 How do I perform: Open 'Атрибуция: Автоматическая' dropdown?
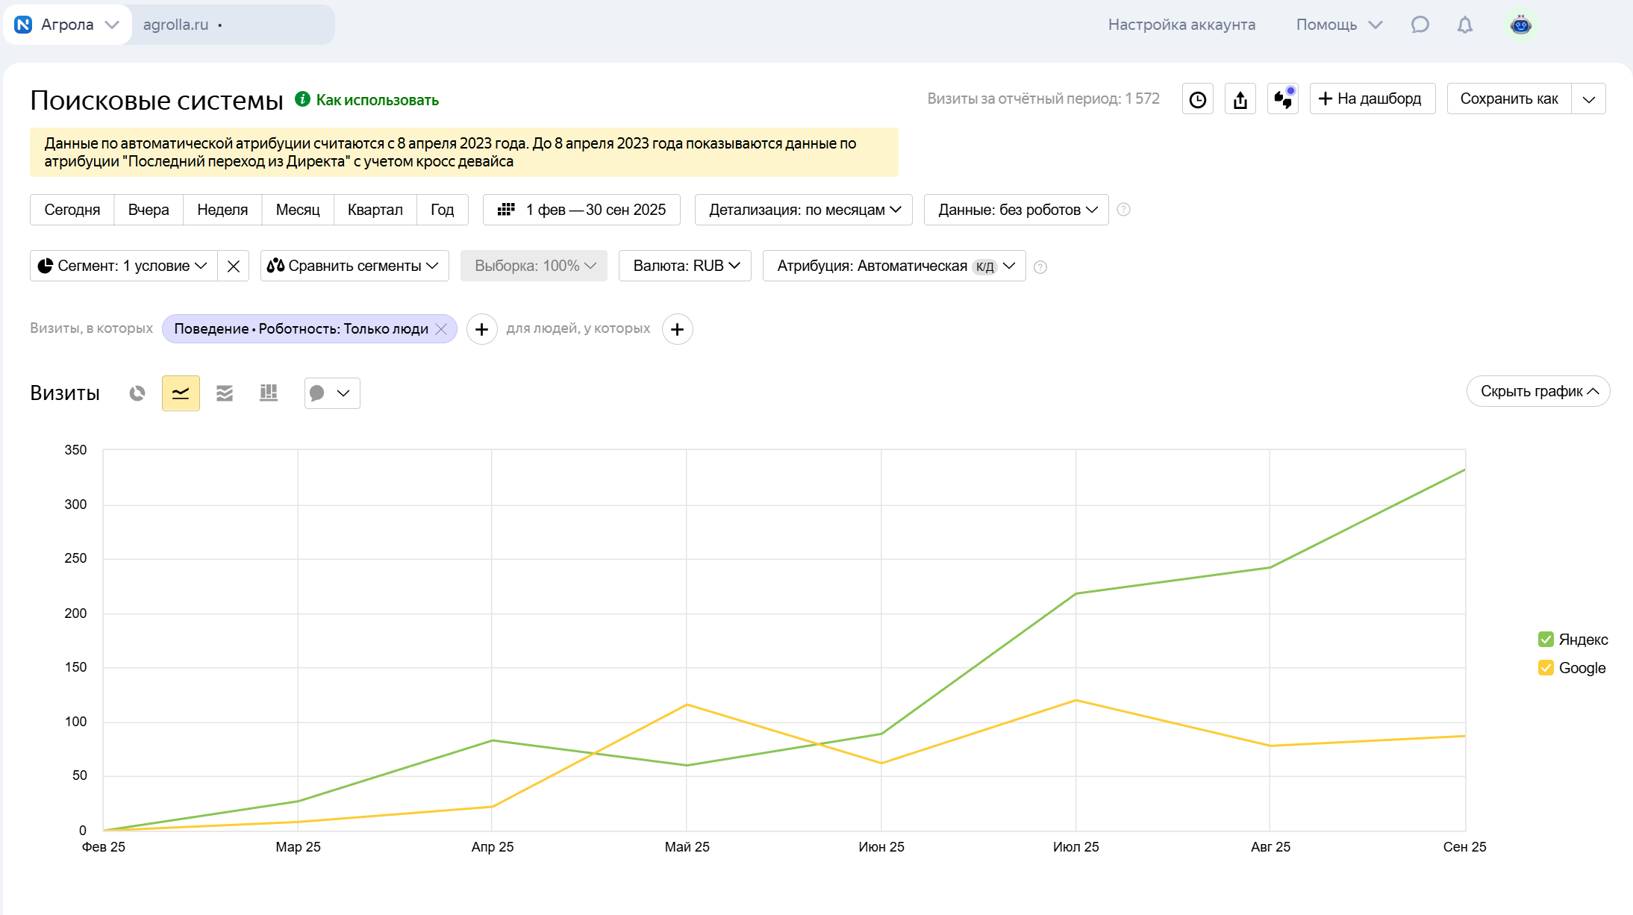tap(894, 266)
